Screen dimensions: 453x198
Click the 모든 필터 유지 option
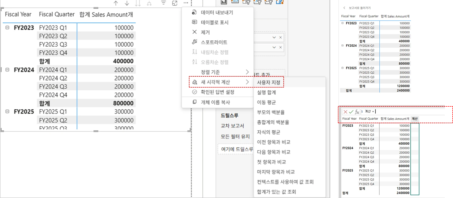point(235,137)
